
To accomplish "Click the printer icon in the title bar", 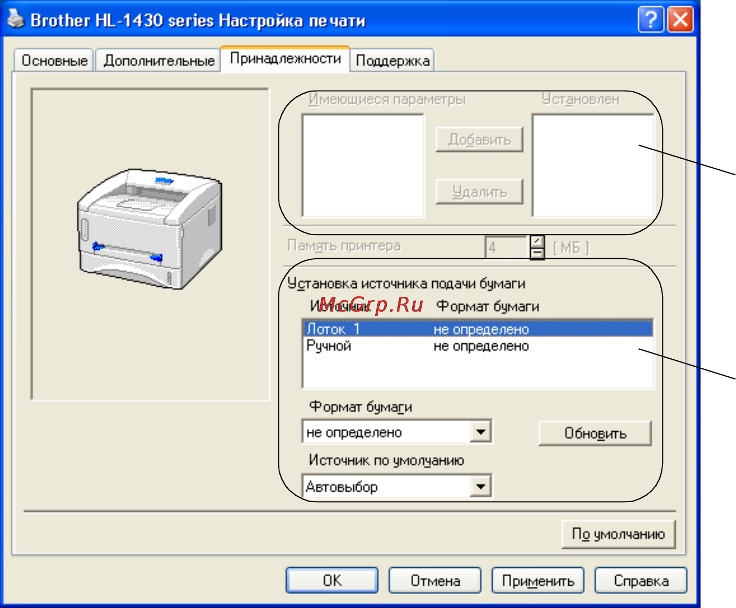I will point(16,20).
